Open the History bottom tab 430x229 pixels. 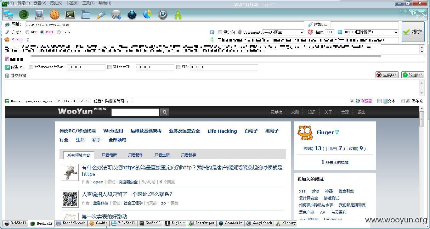point(286,223)
